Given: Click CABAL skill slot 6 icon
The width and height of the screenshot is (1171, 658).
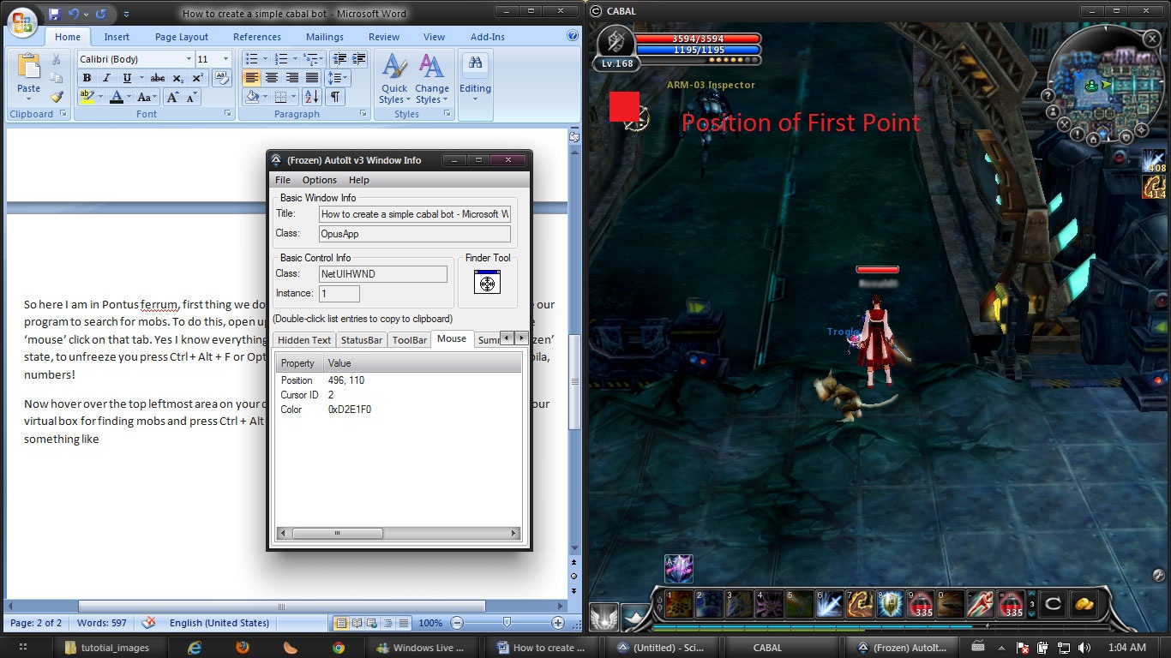Looking at the screenshot, I should click(x=830, y=604).
